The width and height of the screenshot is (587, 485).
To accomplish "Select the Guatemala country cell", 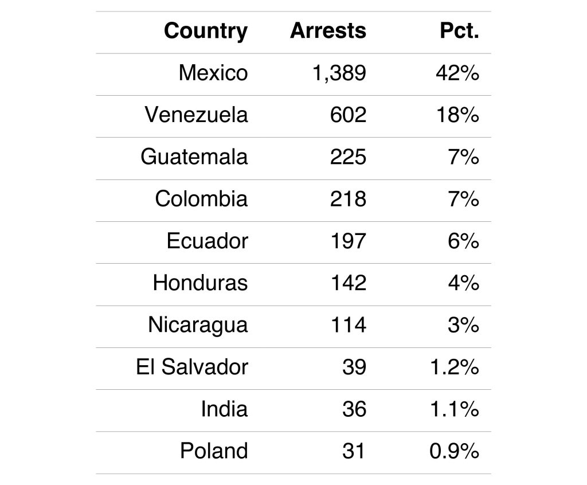I will [194, 157].
